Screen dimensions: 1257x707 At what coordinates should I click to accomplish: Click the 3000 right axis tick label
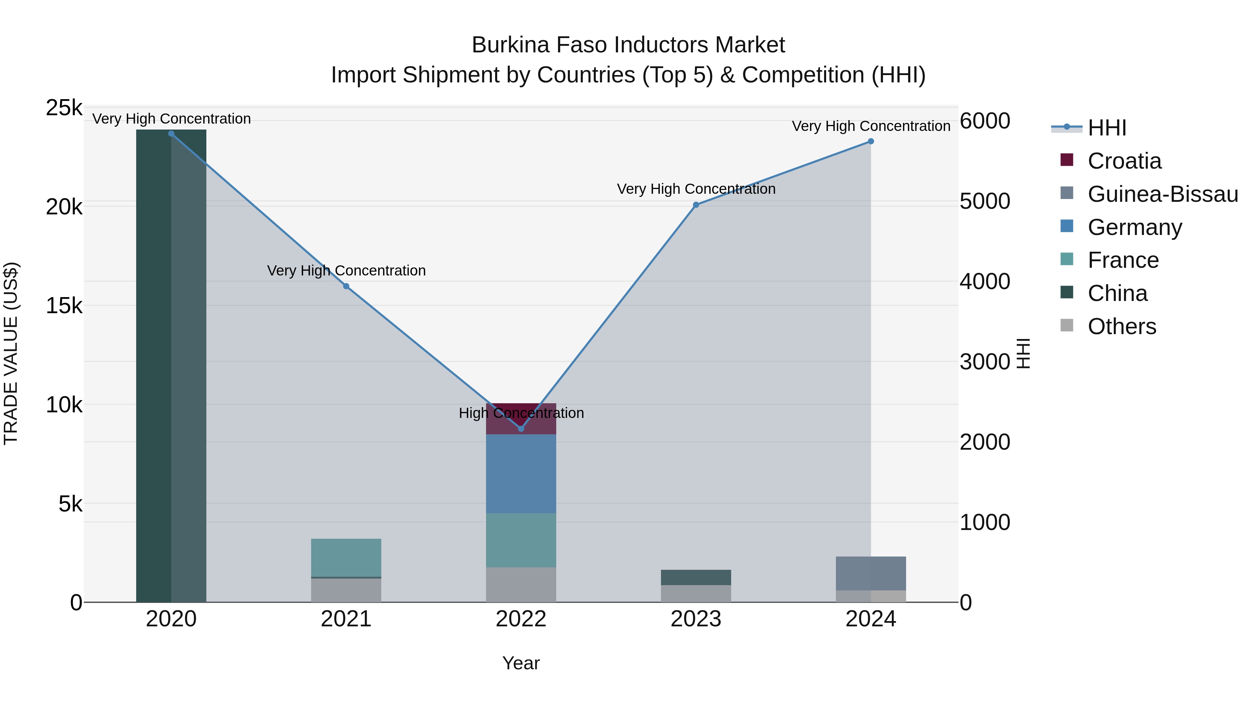[x=985, y=362]
